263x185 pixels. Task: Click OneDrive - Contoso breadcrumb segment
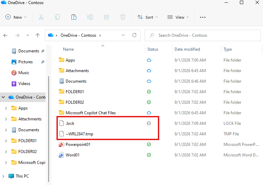[78, 35]
